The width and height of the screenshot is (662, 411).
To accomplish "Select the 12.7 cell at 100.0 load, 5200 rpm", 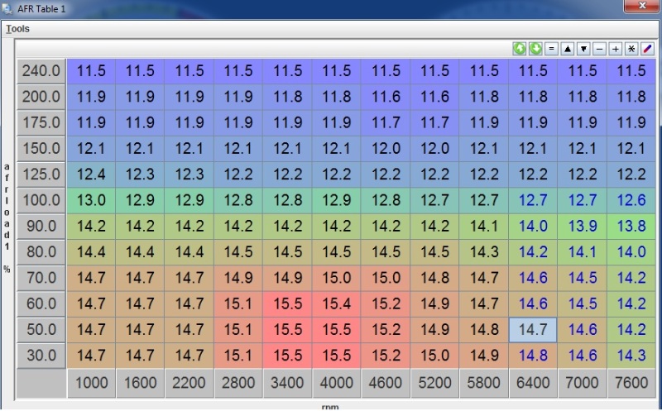I will 435,200.
